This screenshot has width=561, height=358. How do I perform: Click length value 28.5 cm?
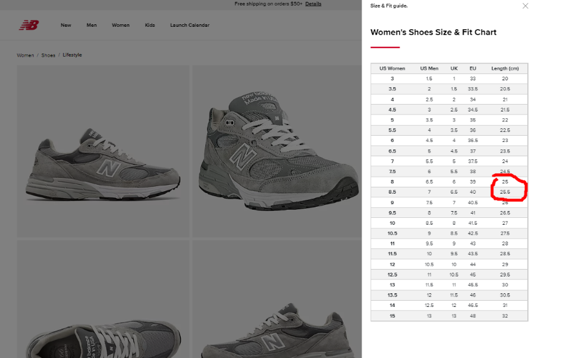(505, 253)
